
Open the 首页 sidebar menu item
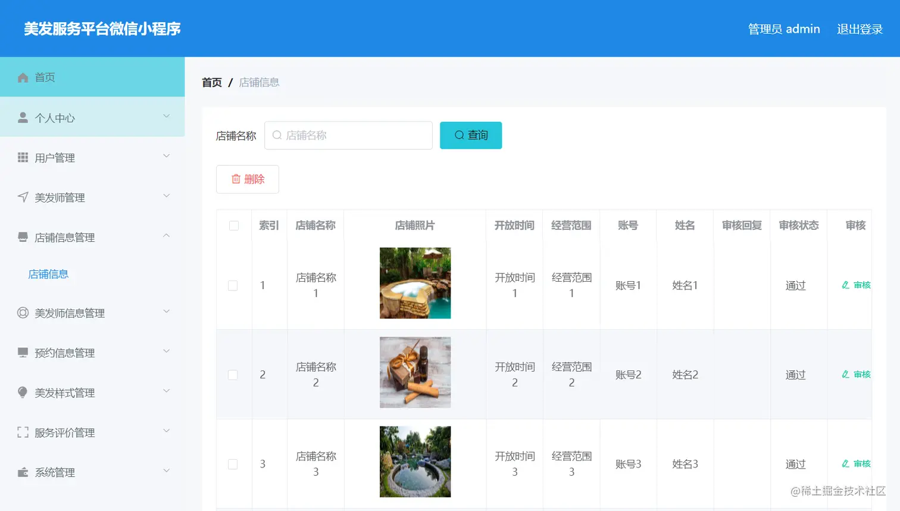click(x=92, y=77)
